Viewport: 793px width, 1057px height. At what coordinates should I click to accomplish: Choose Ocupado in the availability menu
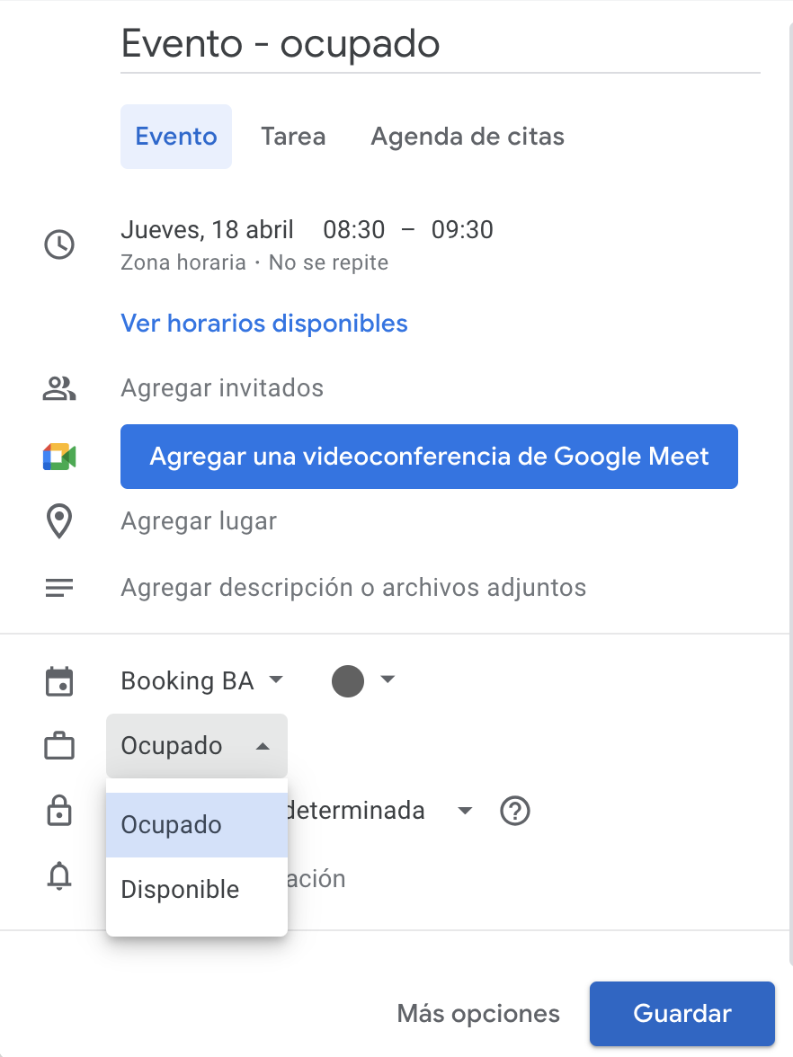[x=172, y=825]
